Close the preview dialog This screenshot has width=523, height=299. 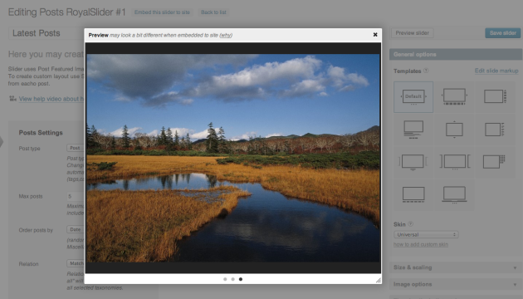(375, 35)
